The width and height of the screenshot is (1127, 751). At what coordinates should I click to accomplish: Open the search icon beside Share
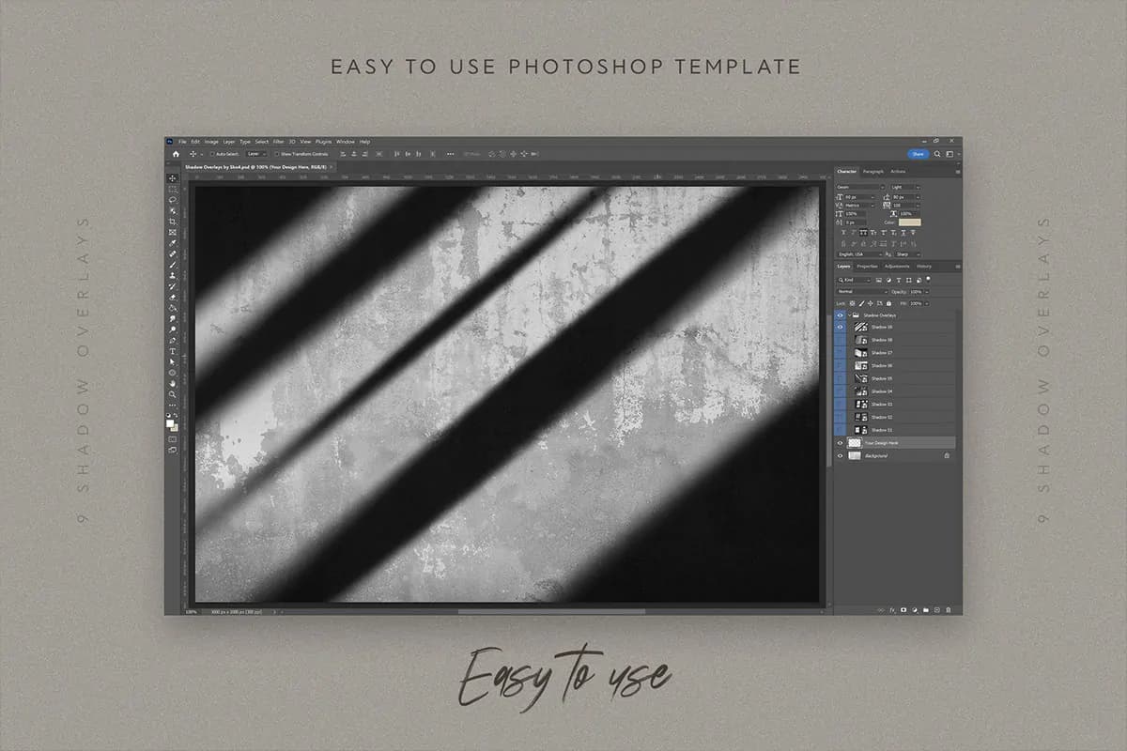[937, 153]
